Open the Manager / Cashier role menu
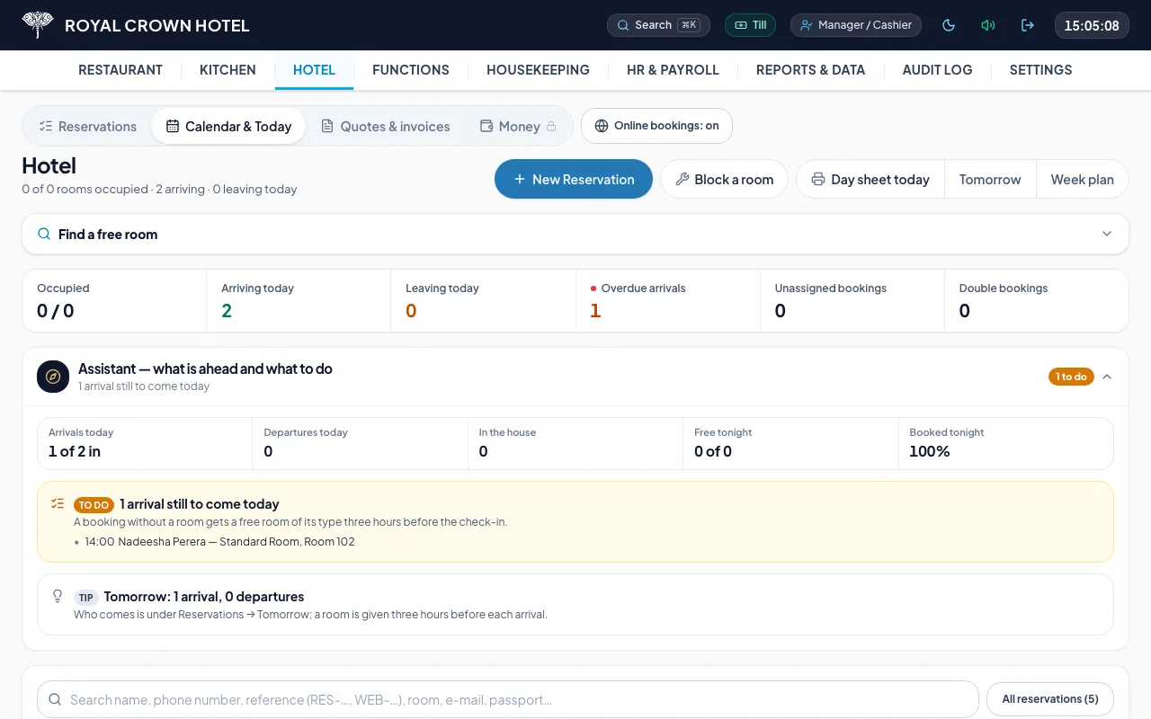This screenshot has height=719, width=1151. pyautogui.click(x=856, y=25)
